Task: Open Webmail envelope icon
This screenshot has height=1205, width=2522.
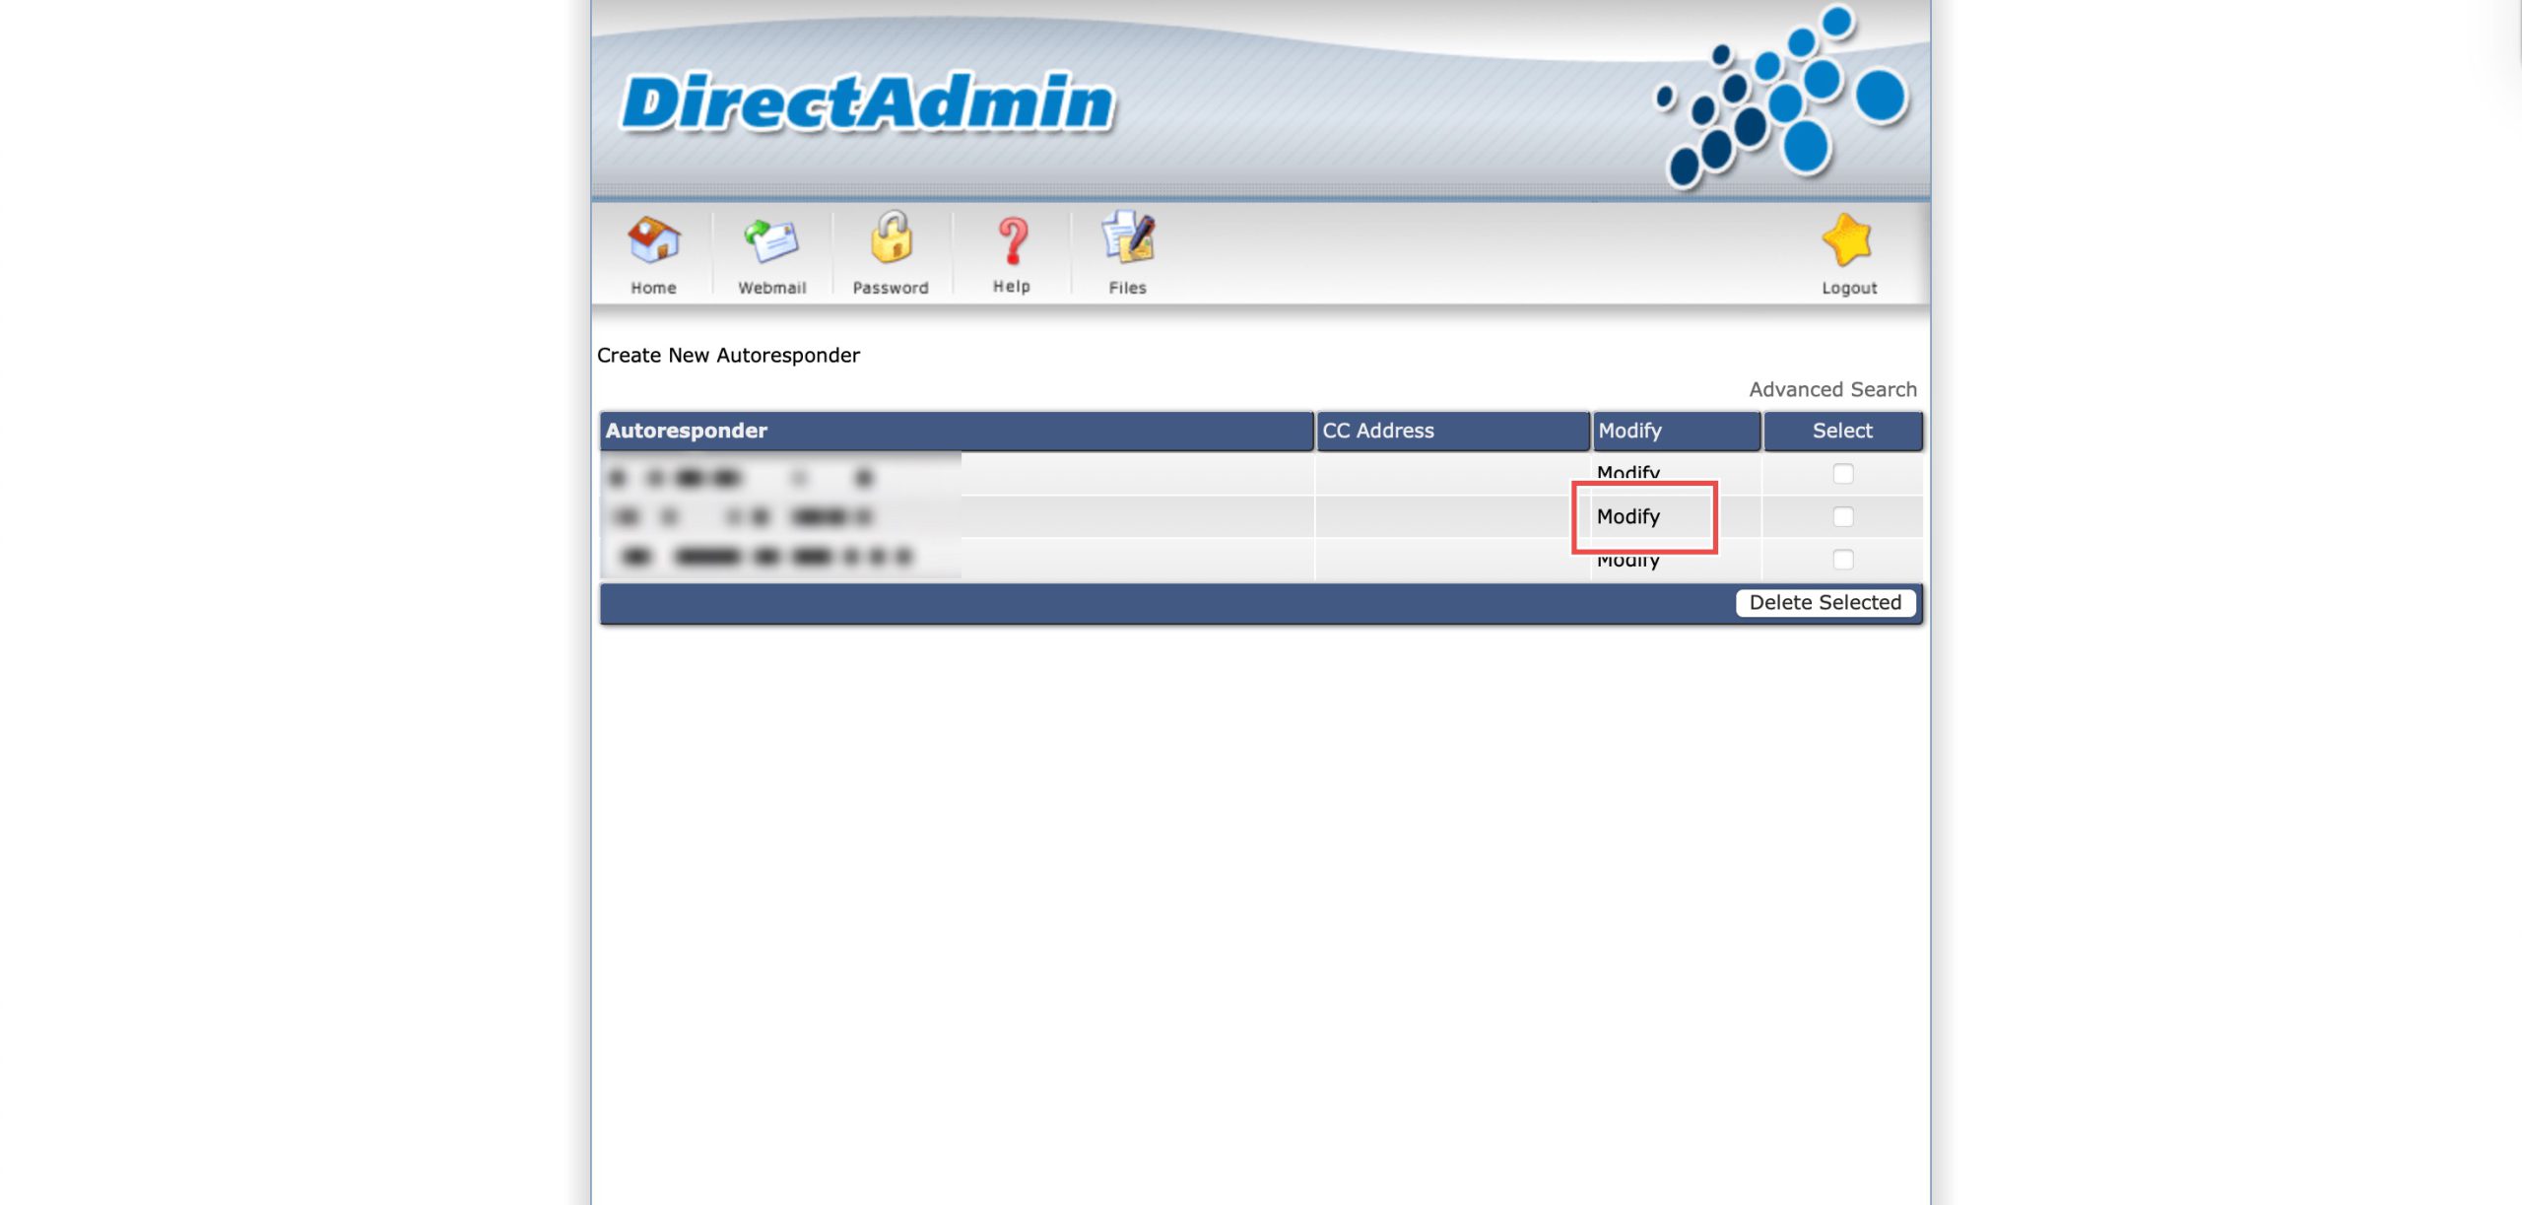Action: point(771,240)
